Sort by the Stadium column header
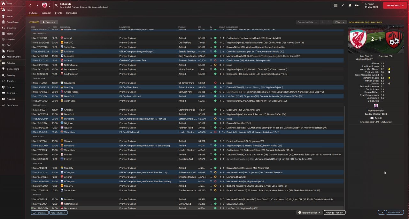 182,27
